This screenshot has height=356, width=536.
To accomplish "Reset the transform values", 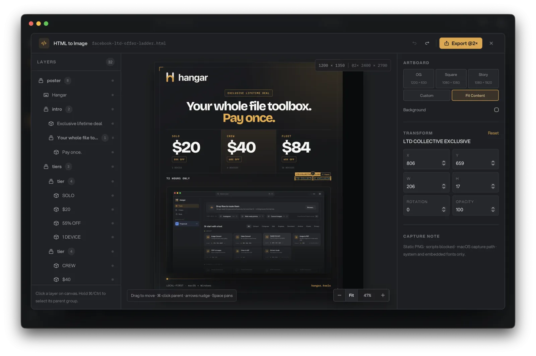I will 493,133.
